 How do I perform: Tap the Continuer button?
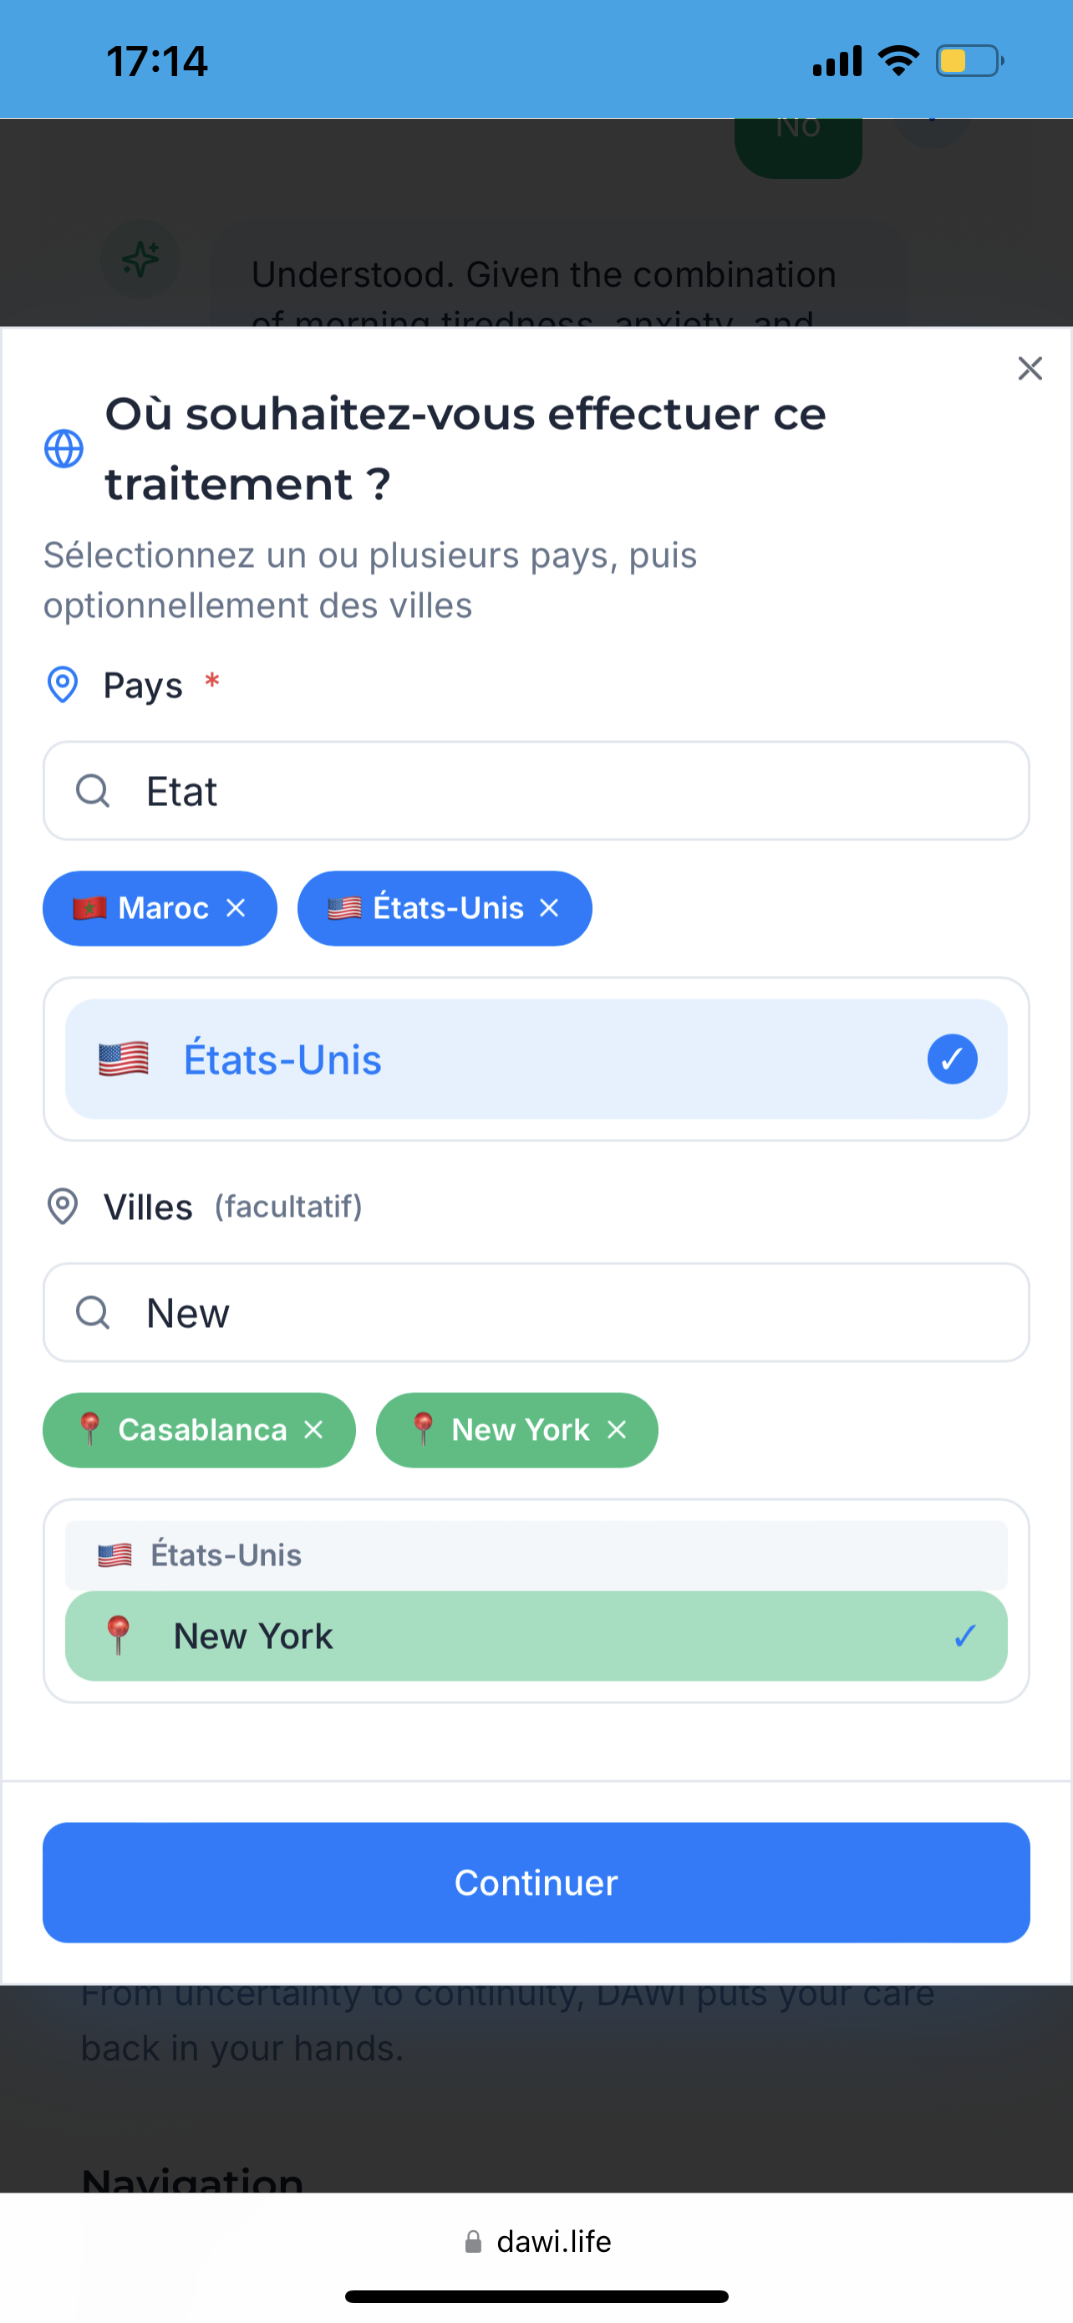click(536, 1883)
